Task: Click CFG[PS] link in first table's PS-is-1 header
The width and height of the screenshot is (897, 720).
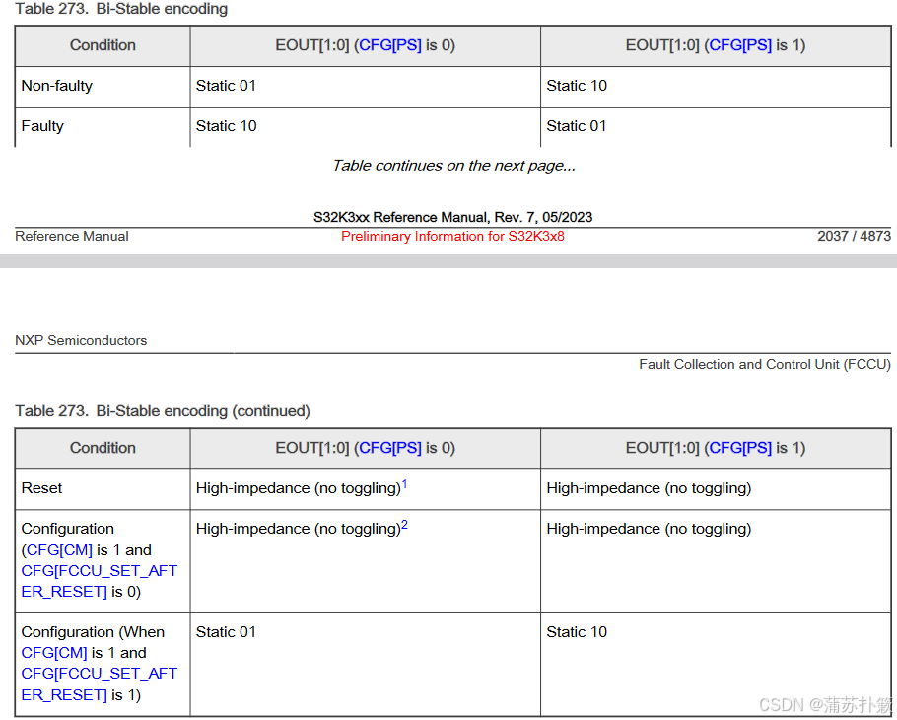Action: point(740,45)
